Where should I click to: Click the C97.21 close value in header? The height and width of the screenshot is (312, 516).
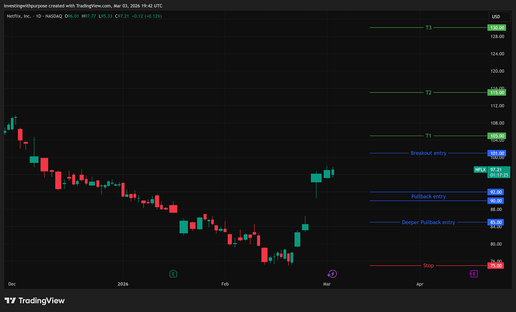tap(122, 16)
